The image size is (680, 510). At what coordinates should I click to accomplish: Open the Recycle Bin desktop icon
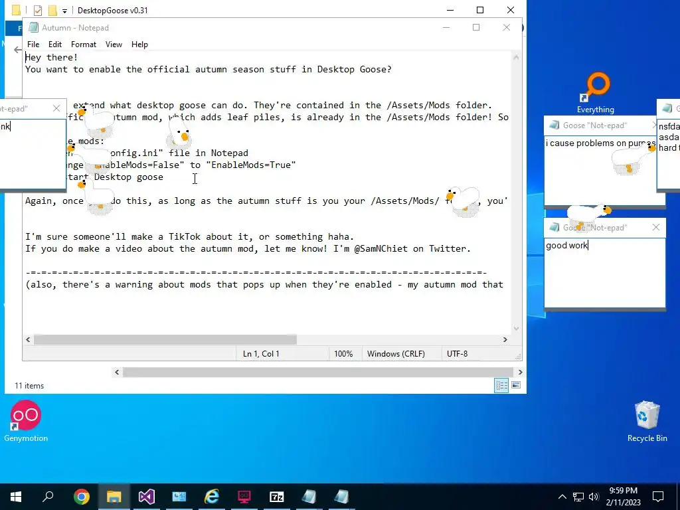tap(647, 421)
